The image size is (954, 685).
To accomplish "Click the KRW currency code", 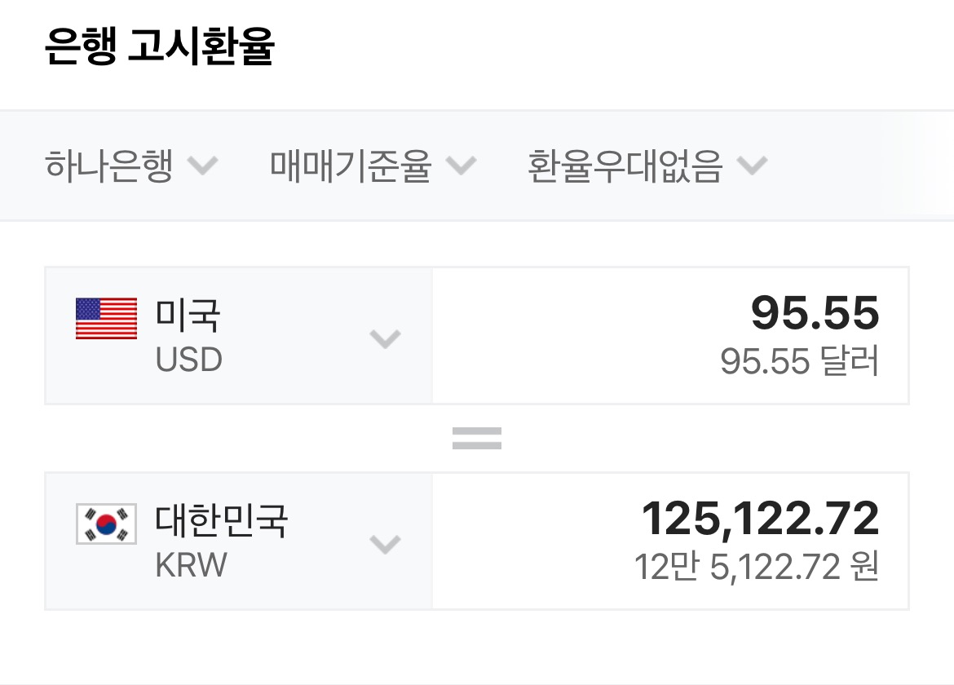I will 191,565.
